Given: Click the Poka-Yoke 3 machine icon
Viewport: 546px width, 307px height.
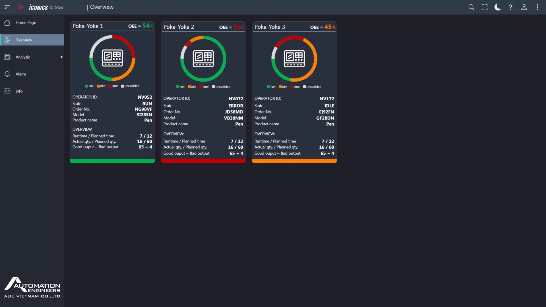Looking at the screenshot, I should tap(294, 59).
